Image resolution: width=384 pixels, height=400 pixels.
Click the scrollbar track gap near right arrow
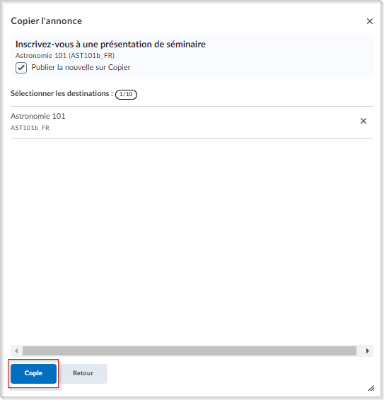point(359,351)
